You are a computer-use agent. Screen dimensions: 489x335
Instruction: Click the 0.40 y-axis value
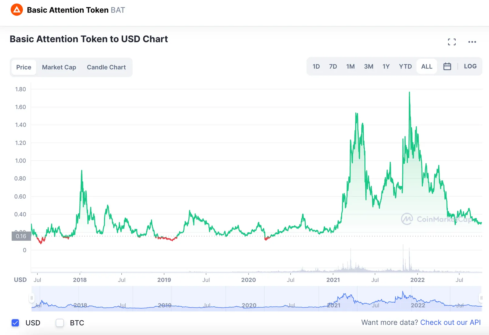(x=20, y=214)
